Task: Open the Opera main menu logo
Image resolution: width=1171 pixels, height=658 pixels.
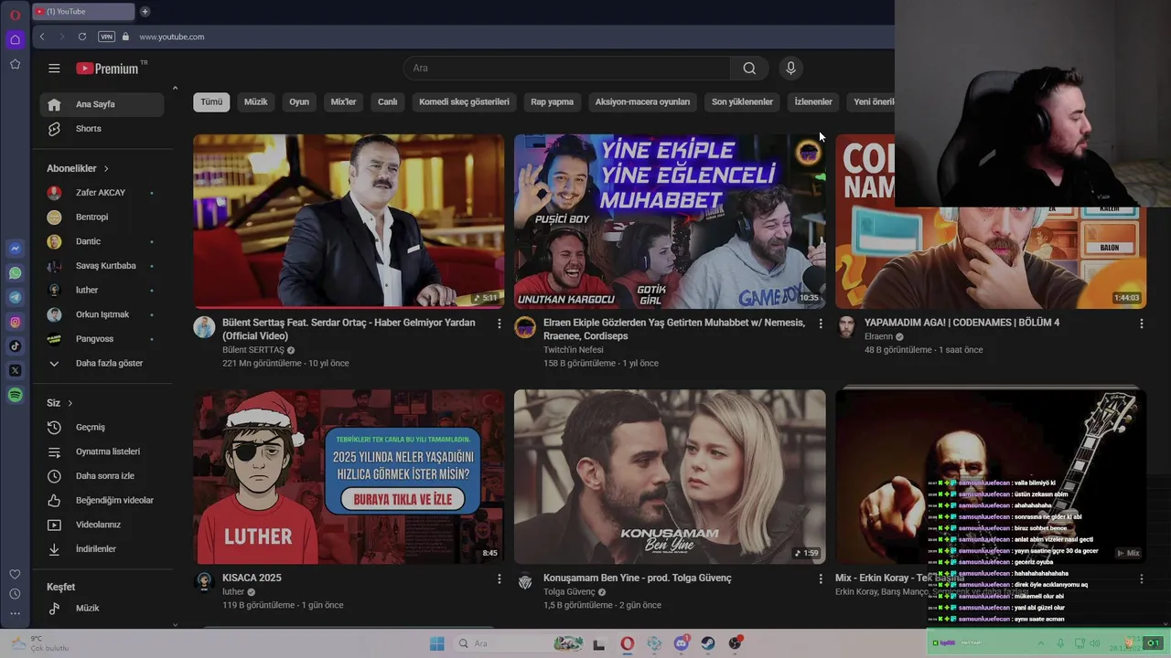Action: click(15, 15)
